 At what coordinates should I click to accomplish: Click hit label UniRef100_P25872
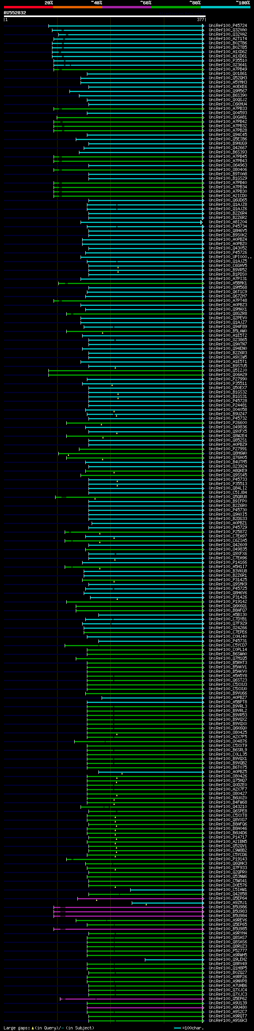pos(228,532)
